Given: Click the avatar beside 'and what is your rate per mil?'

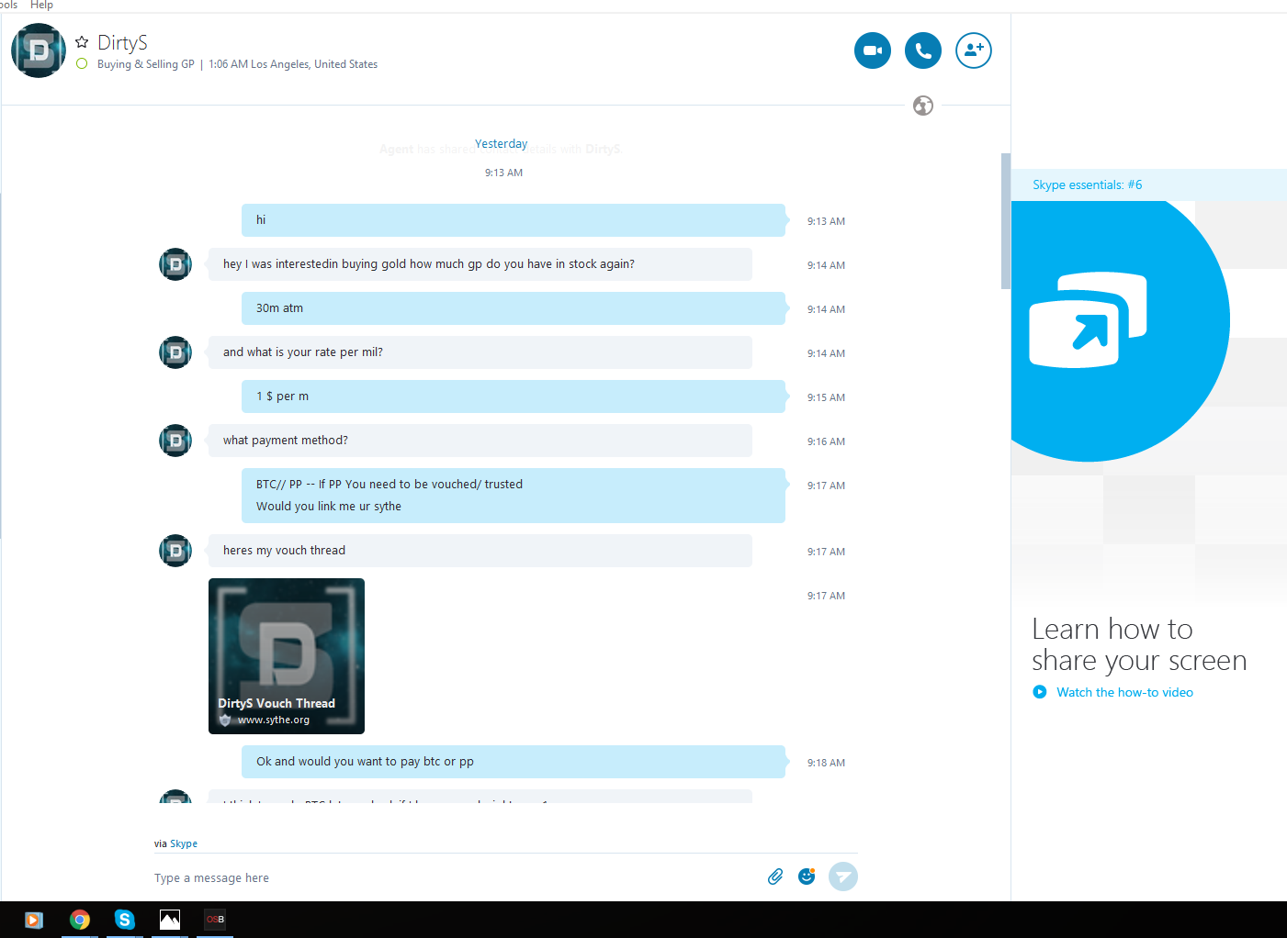Looking at the screenshot, I should click(175, 352).
